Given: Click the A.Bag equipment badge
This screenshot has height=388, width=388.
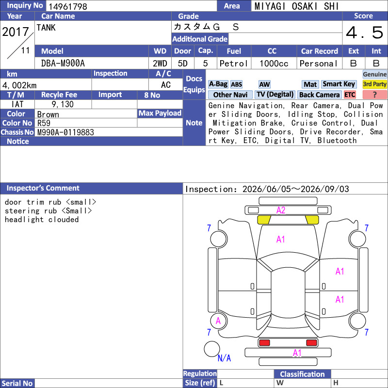Looking at the screenshot, I should 218,84.
